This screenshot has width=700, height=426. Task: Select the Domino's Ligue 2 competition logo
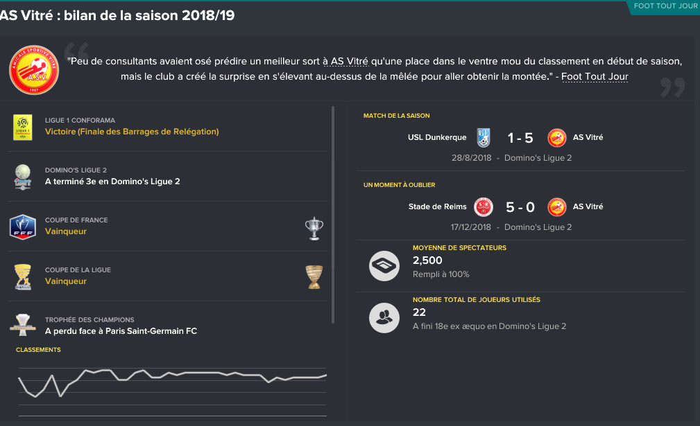[23, 177]
